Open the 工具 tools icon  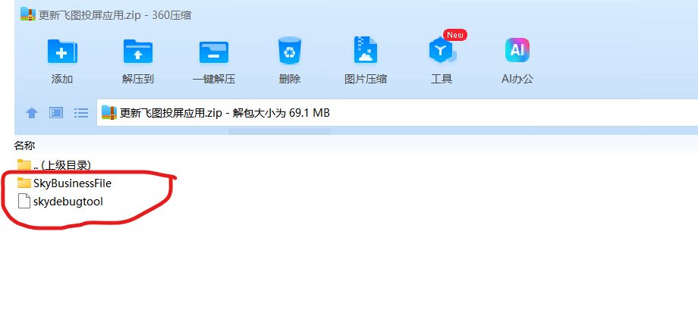441,50
